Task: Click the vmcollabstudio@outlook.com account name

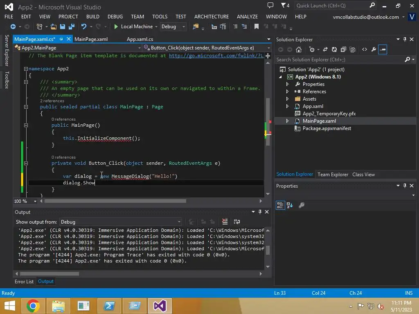Action: click(365, 17)
